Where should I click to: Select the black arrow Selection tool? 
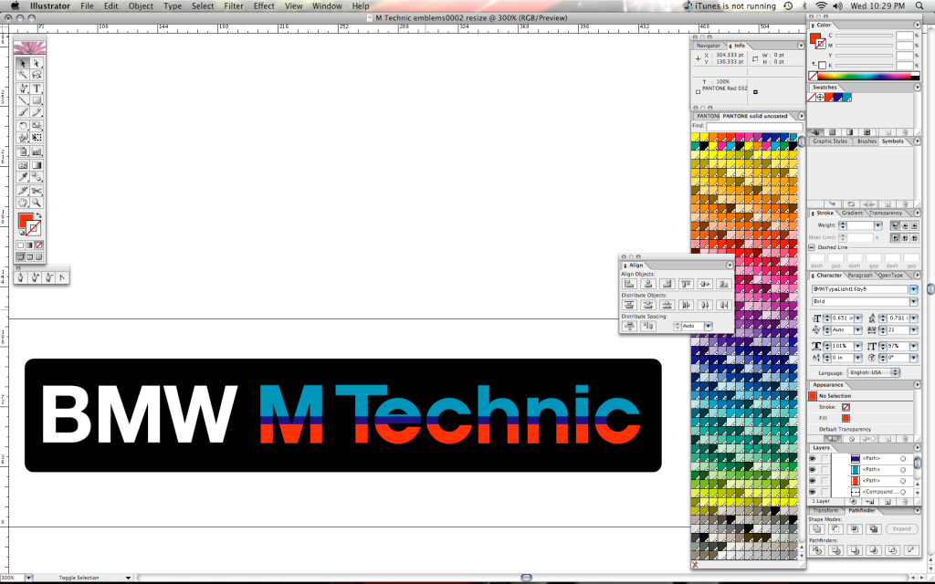(x=23, y=63)
